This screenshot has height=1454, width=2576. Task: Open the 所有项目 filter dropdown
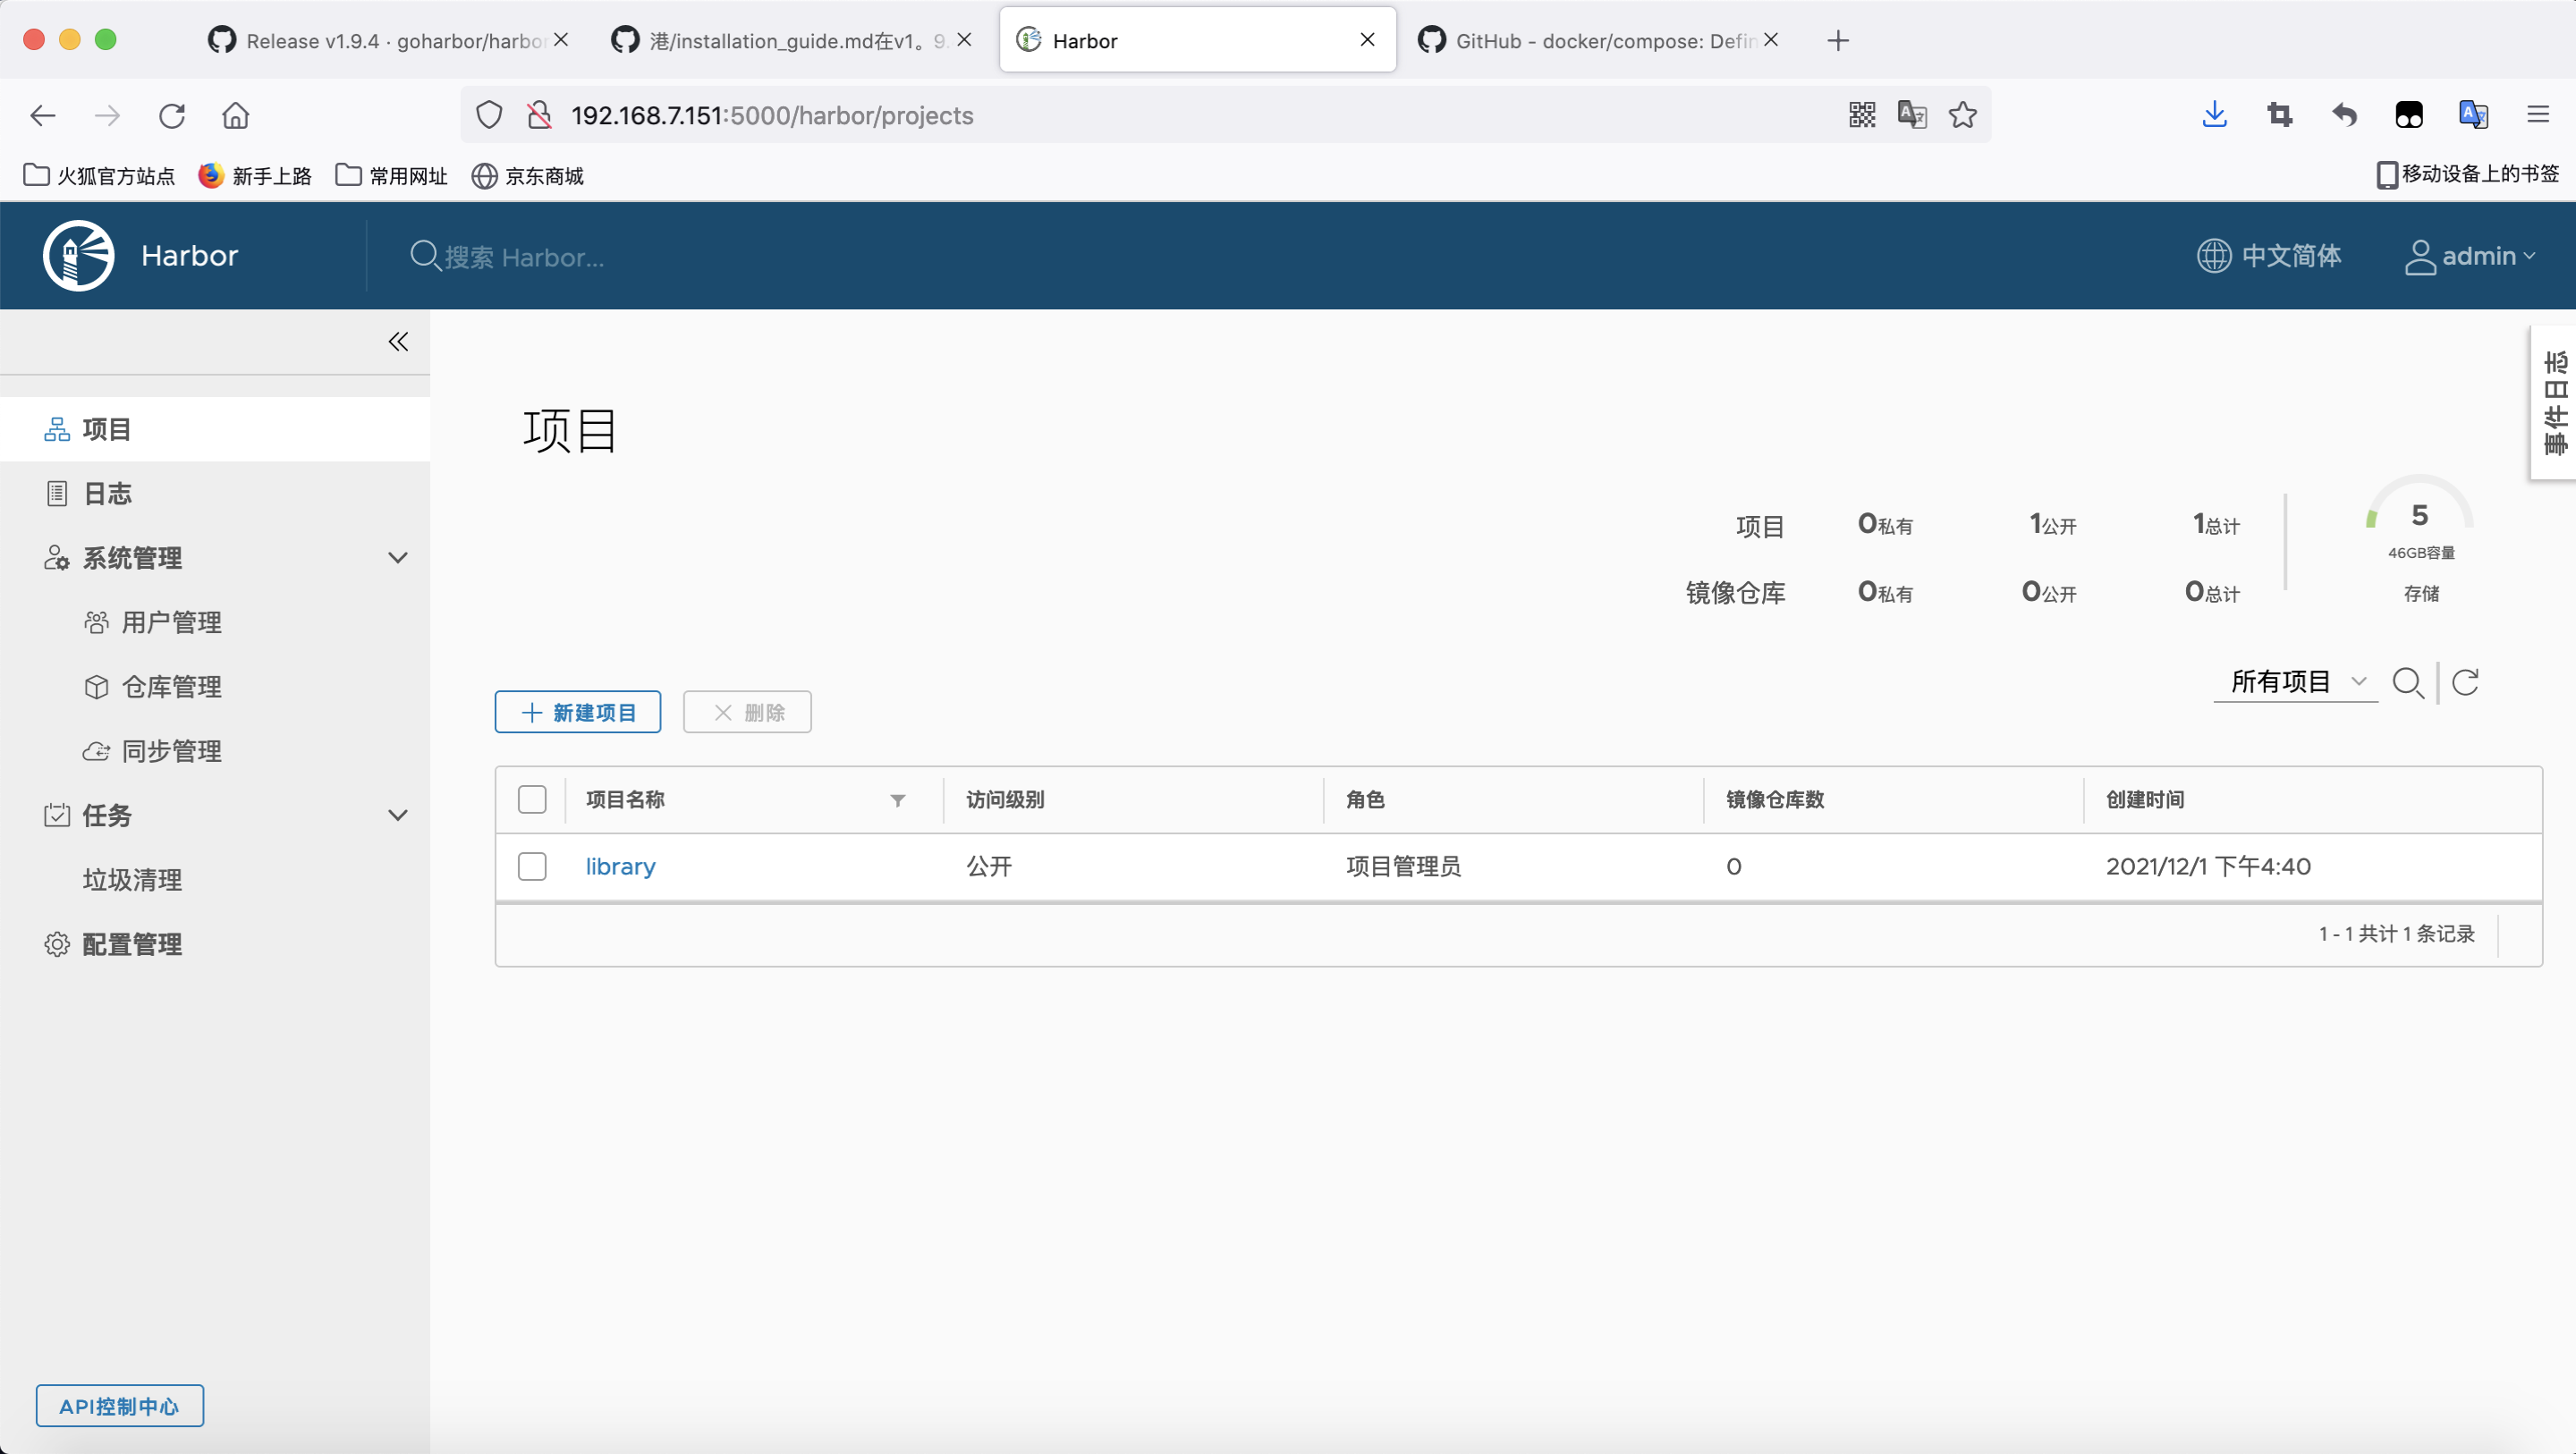[x=2296, y=682]
